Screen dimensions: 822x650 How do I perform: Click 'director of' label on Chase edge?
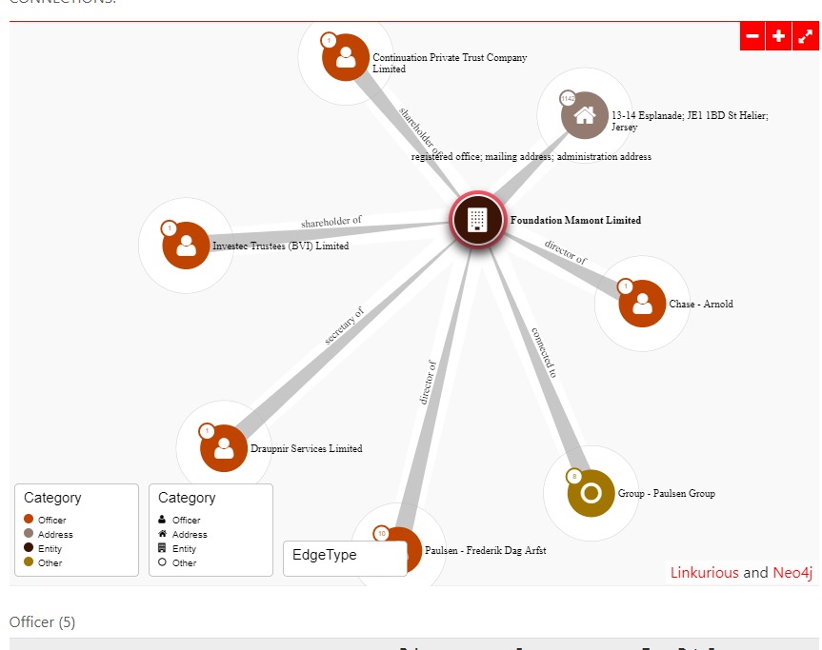566,252
